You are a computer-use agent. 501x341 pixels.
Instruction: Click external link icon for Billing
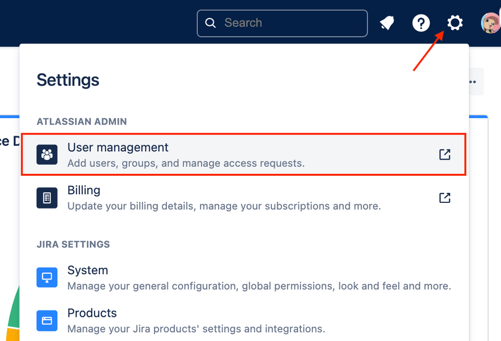click(x=444, y=198)
